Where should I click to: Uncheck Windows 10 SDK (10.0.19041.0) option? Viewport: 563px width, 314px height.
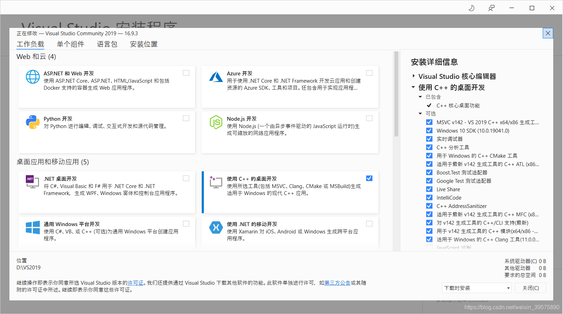pos(429,130)
